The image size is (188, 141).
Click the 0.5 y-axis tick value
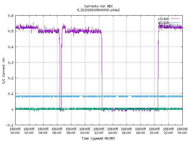tap(11, 31)
